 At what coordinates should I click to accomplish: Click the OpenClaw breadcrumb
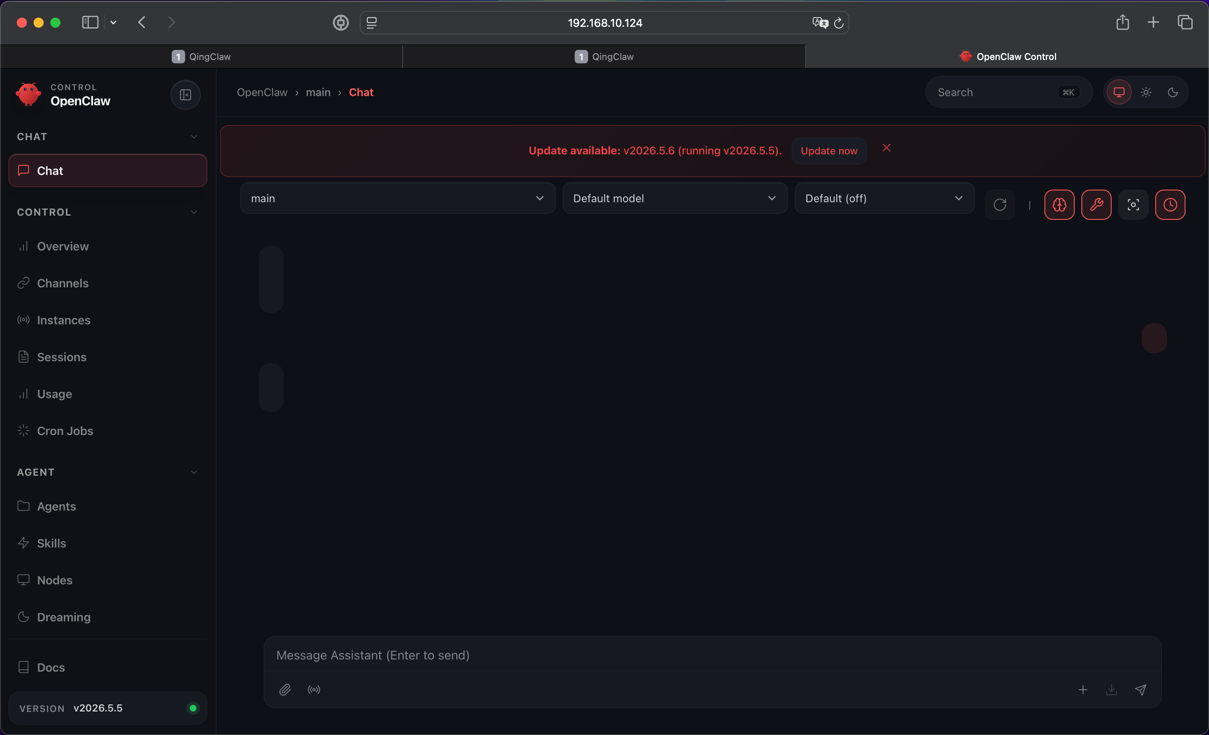click(x=262, y=92)
